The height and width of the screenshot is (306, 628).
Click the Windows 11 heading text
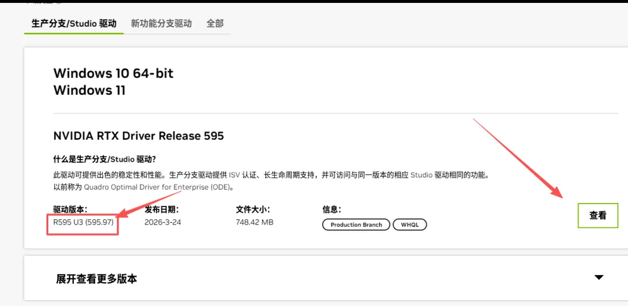90,90
